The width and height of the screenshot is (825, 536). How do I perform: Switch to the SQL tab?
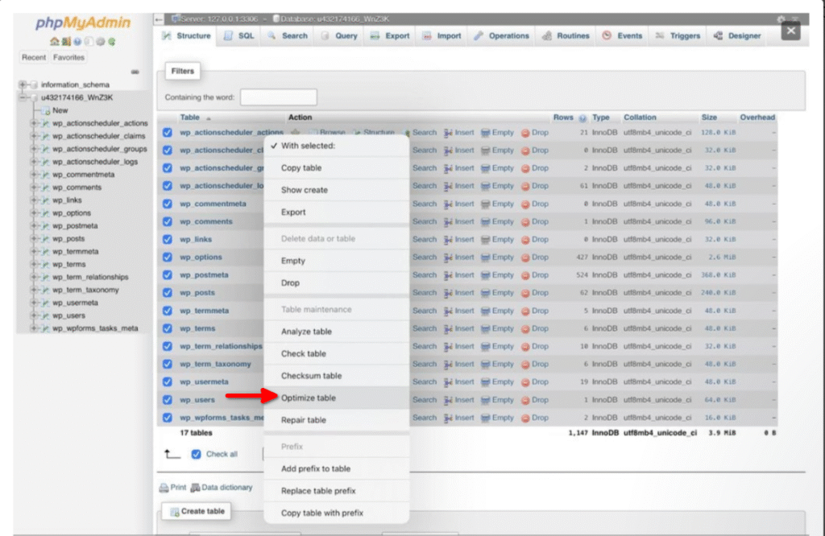[239, 35]
